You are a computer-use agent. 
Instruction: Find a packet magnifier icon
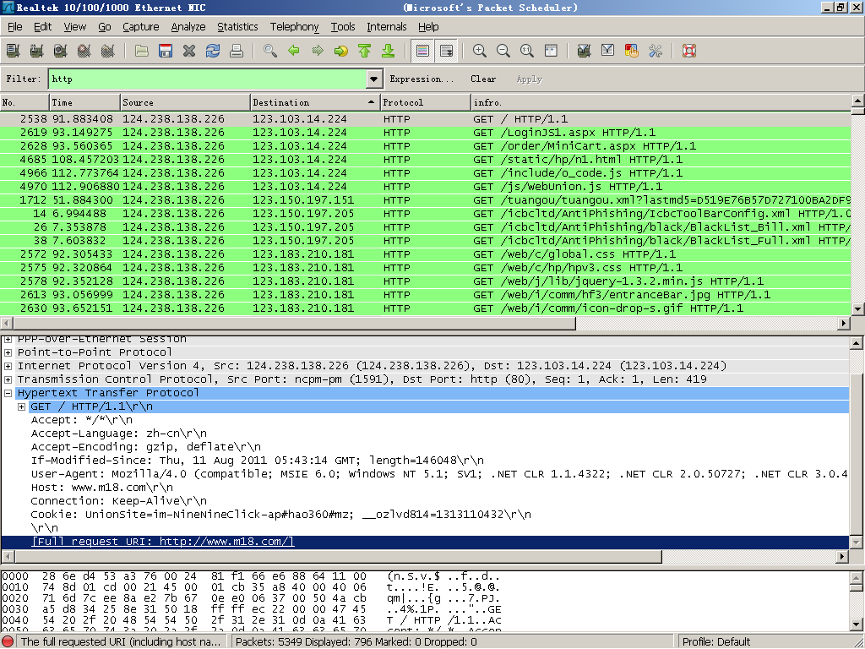point(270,51)
